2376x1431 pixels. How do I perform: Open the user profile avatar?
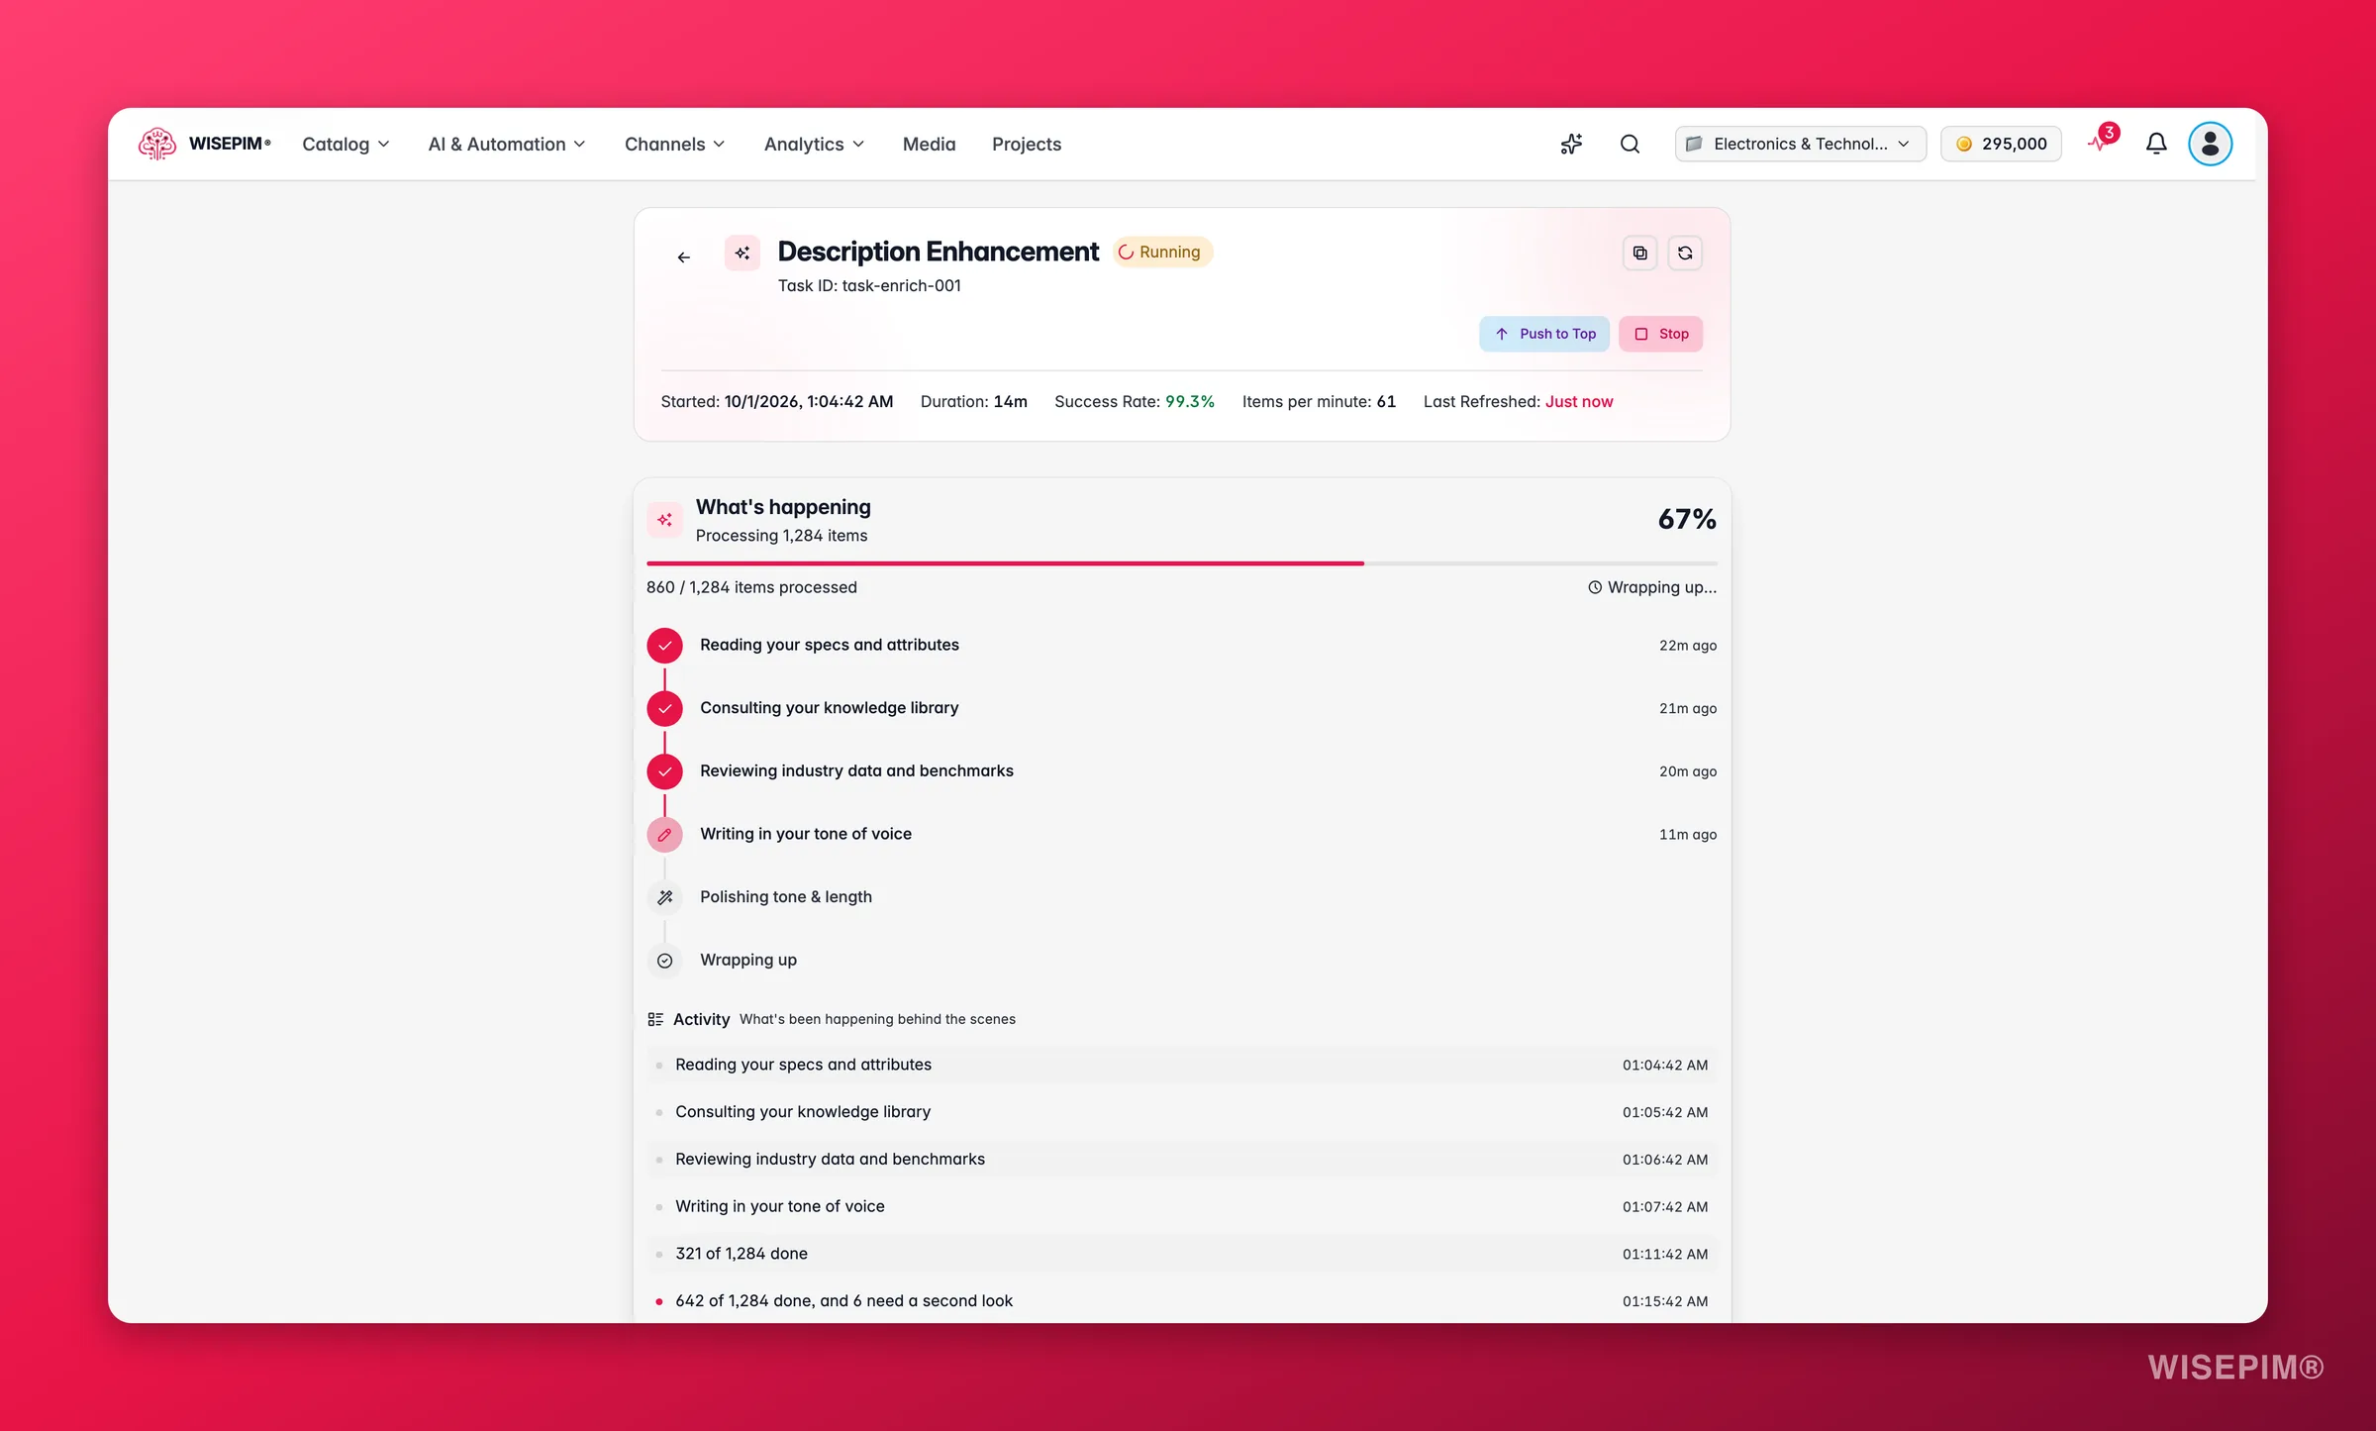point(2210,145)
